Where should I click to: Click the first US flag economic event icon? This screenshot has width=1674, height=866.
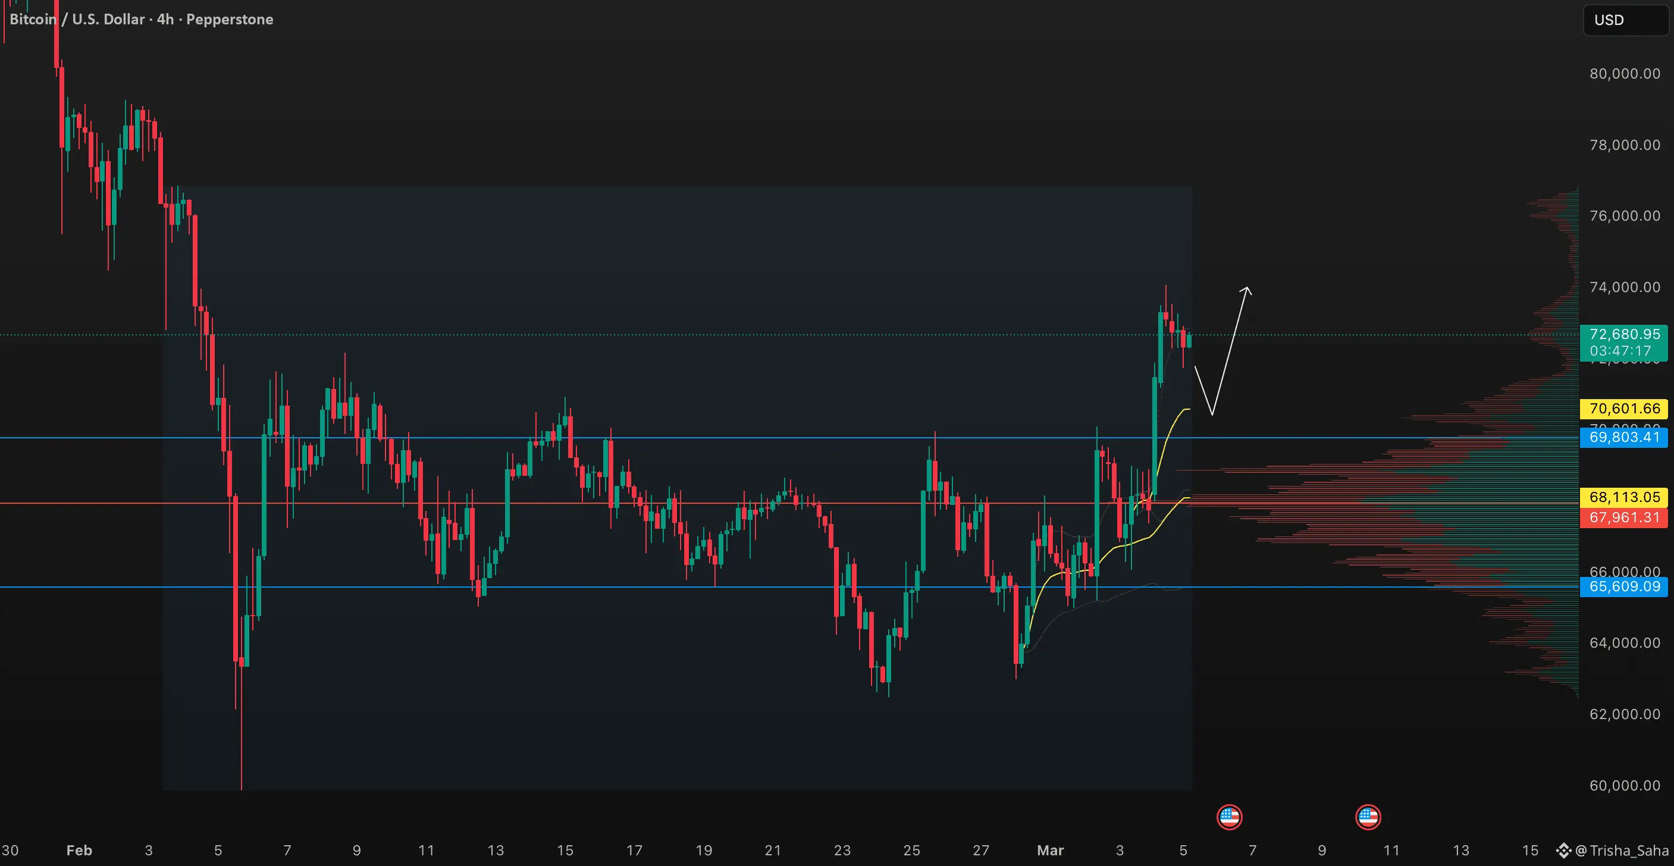pos(1229,817)
